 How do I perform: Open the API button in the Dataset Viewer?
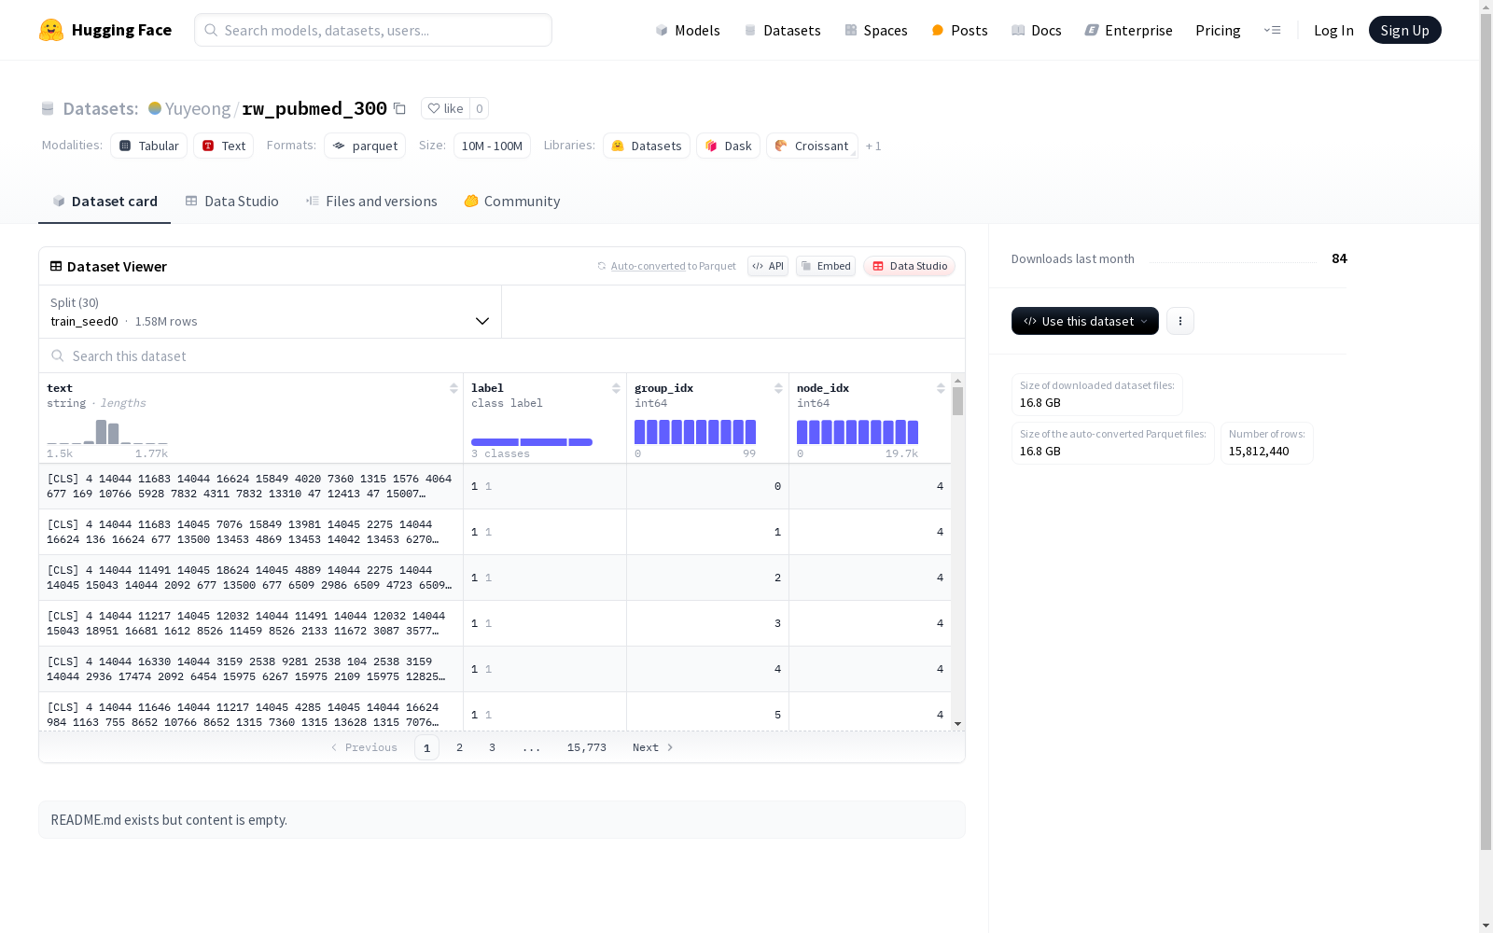tap(768, 266)
